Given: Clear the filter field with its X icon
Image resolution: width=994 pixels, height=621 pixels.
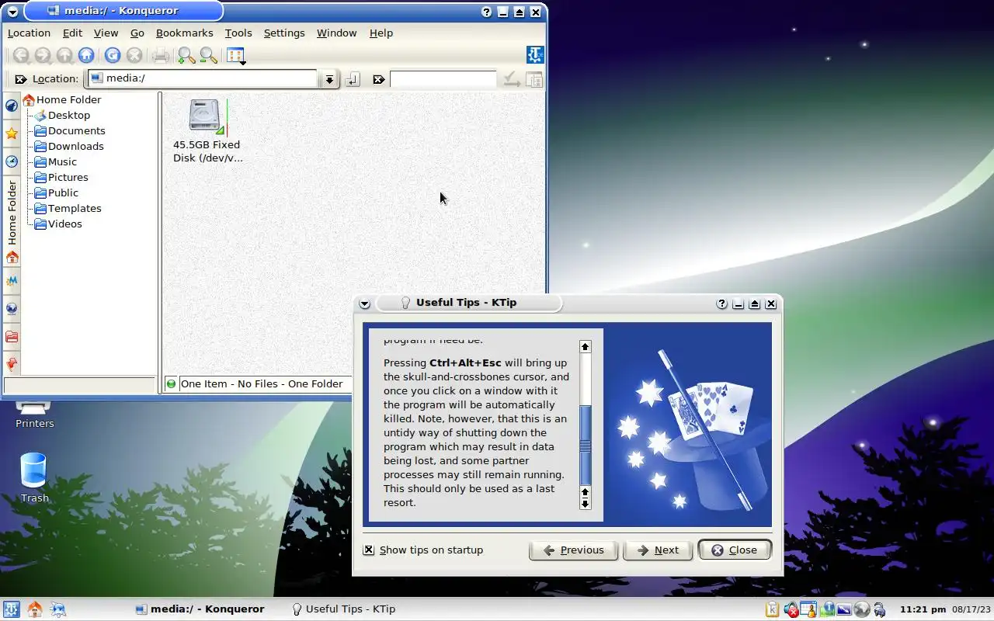Looking at the screenshot, I should click(378, 79).
